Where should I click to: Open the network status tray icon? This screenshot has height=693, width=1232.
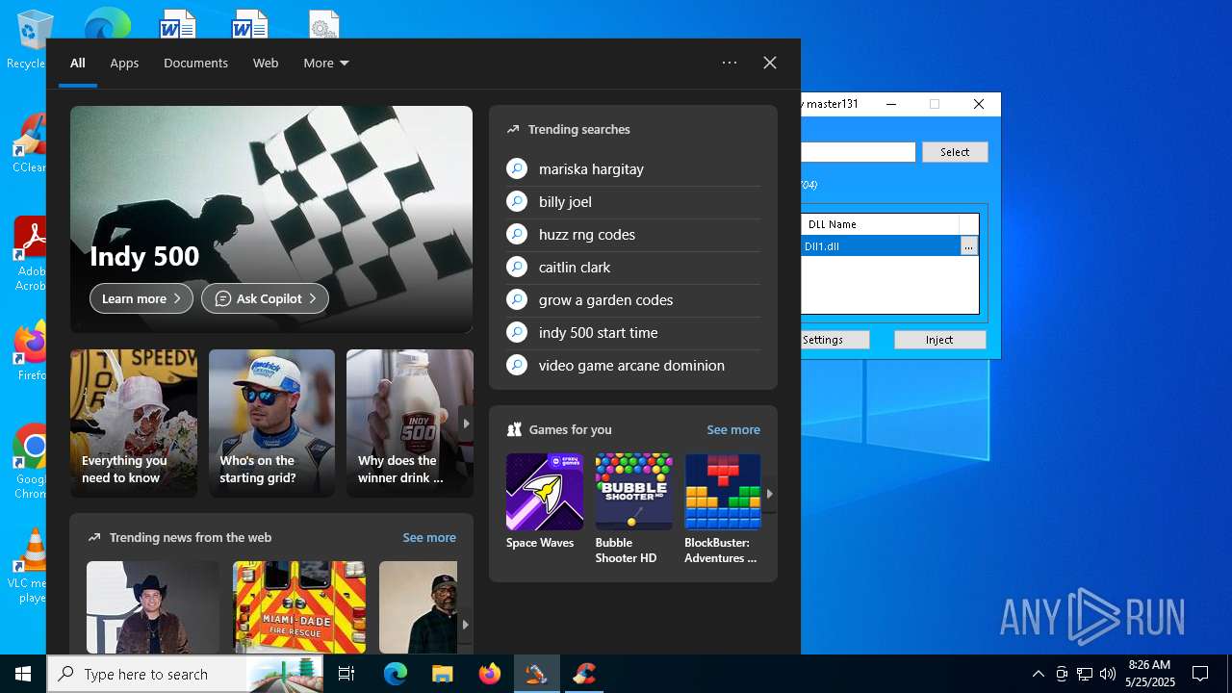pyautogui.click(x=1085, y=674)
